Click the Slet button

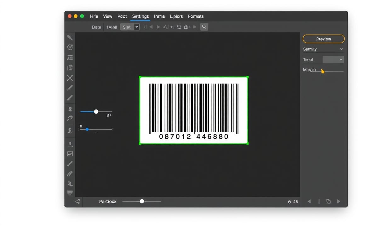(127, 27)
